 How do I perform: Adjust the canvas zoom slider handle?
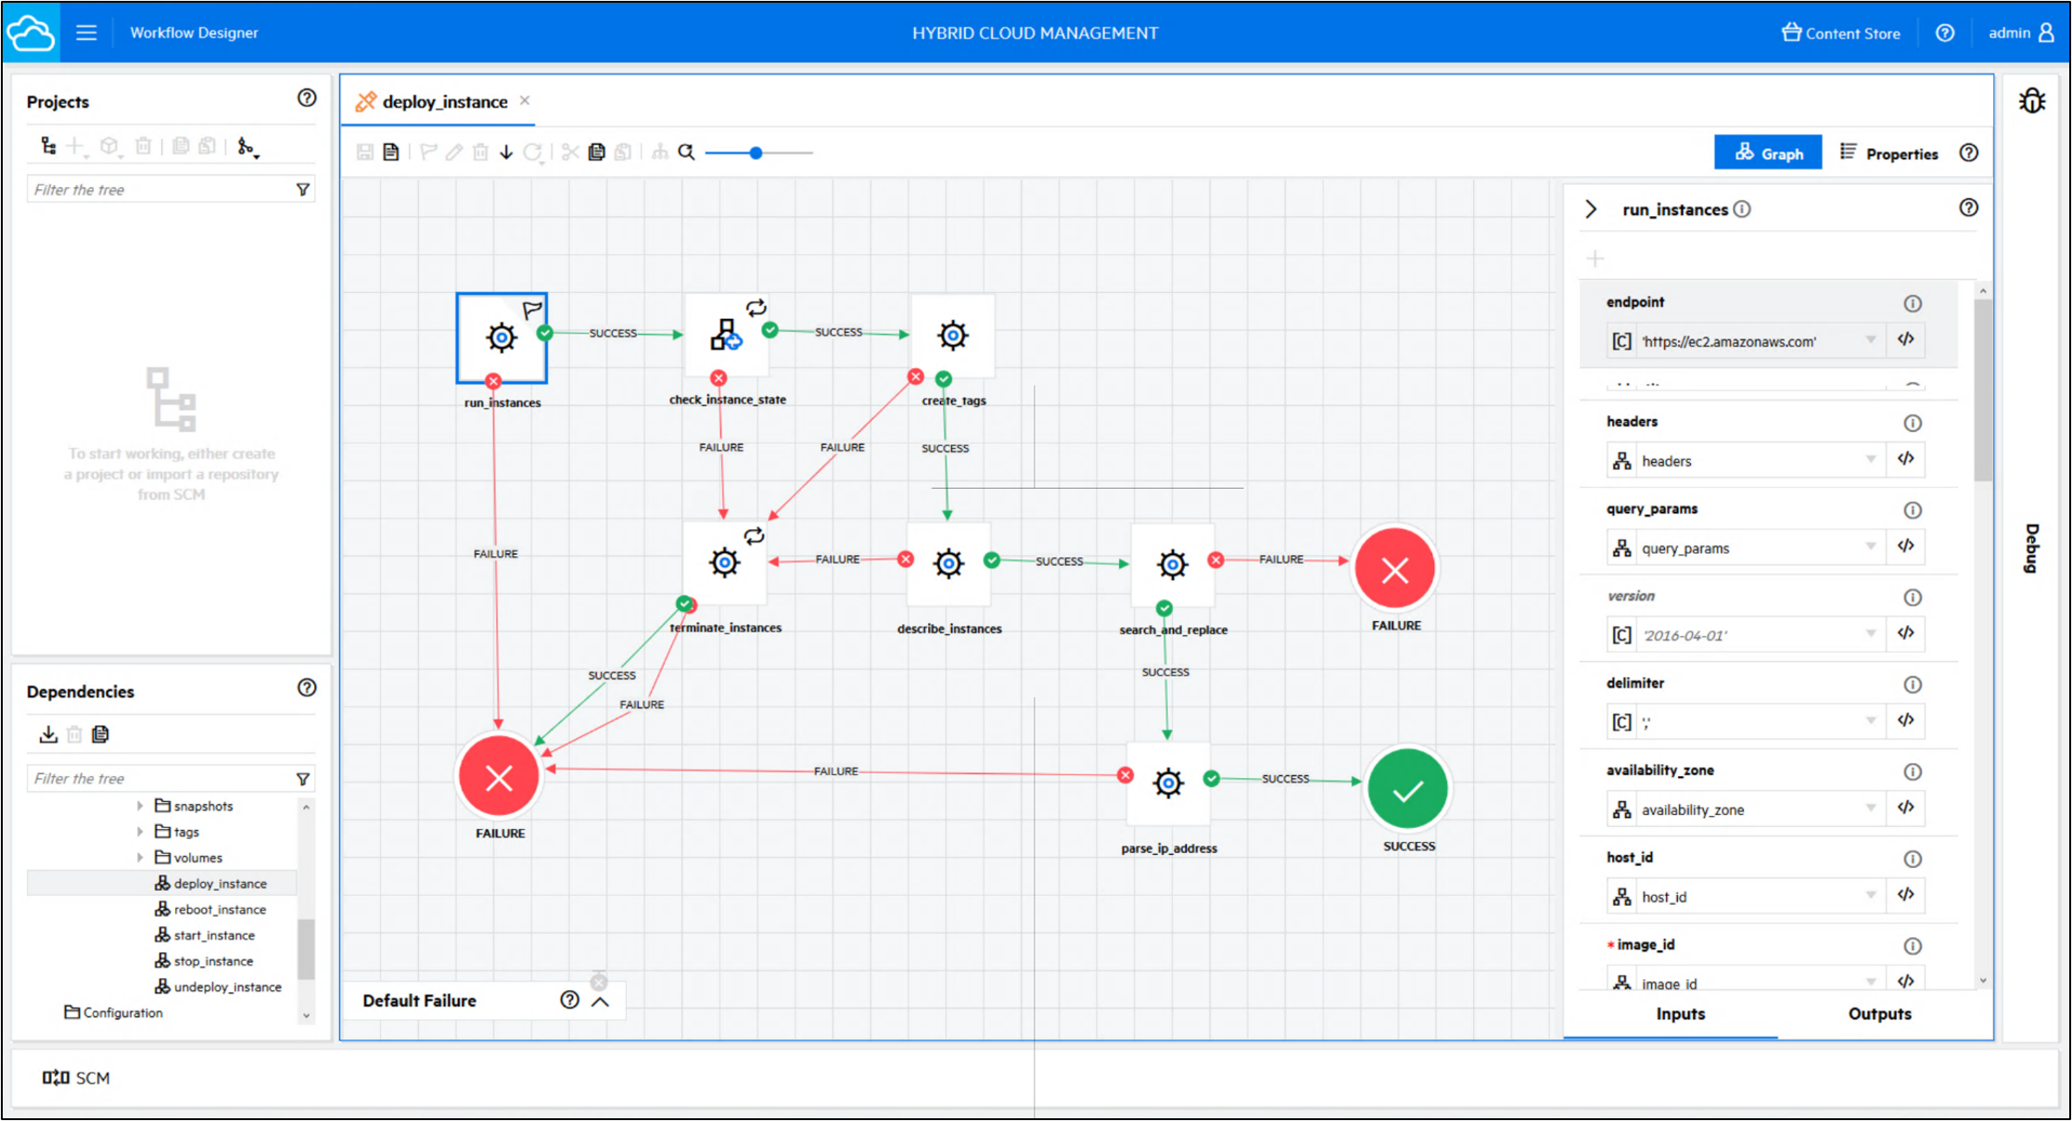pos(756,153)
